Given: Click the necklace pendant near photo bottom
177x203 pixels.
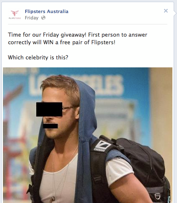Looking at the screenshot, I should 53,199.
